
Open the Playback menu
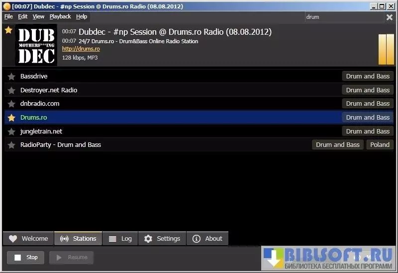[x=60, y=16]
